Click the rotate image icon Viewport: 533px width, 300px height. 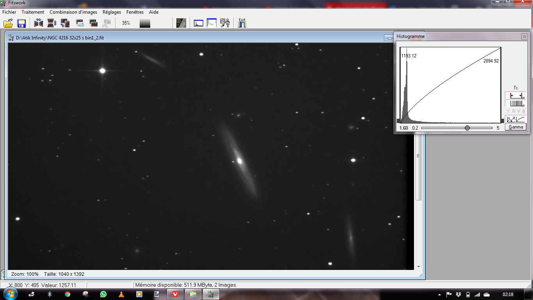pos(65,23)
